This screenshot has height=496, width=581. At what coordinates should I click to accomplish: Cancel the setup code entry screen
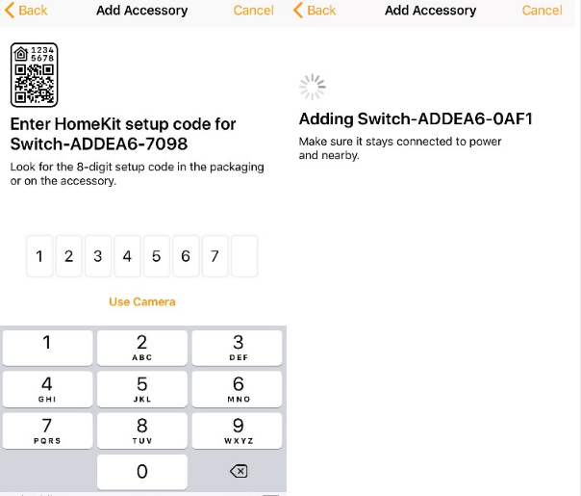click(253, 11)
